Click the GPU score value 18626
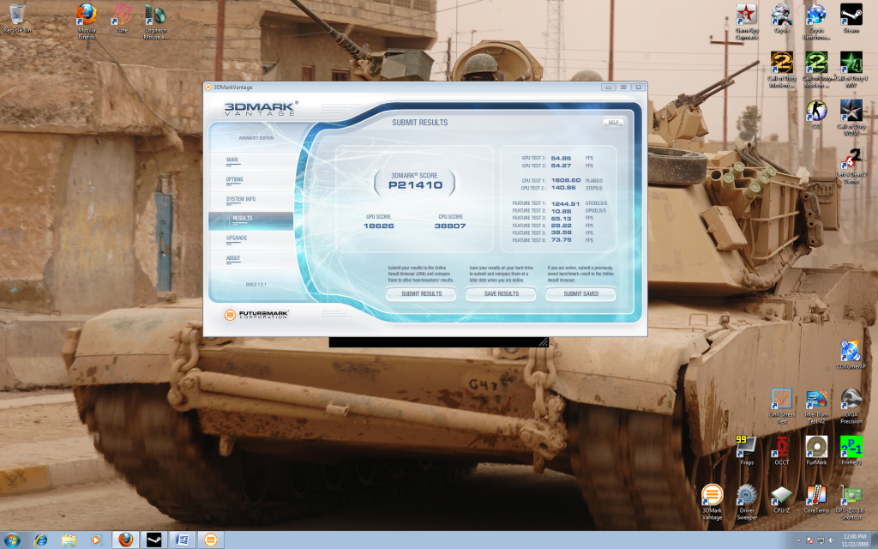This screenshot has width=878, height=549. tap(378, 226)
